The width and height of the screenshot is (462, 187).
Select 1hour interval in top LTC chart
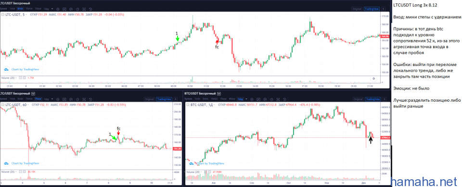pos(38,9)
